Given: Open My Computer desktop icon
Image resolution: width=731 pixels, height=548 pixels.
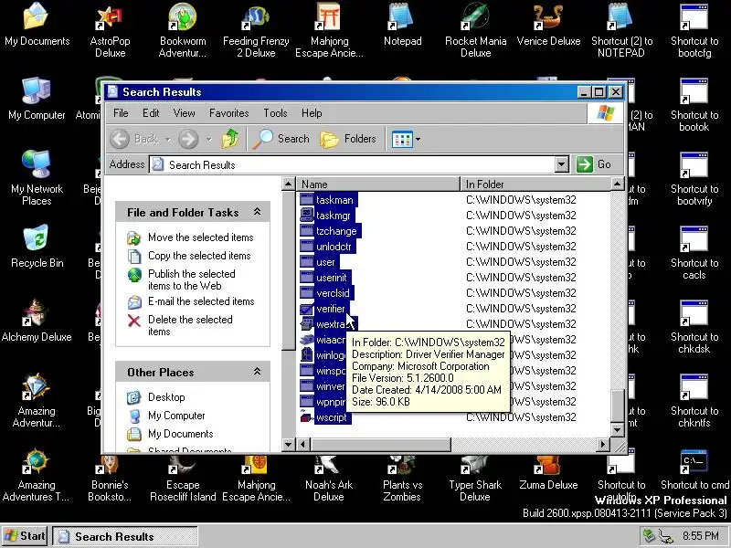Looking at the screenshot, I should tap(37, 99).
